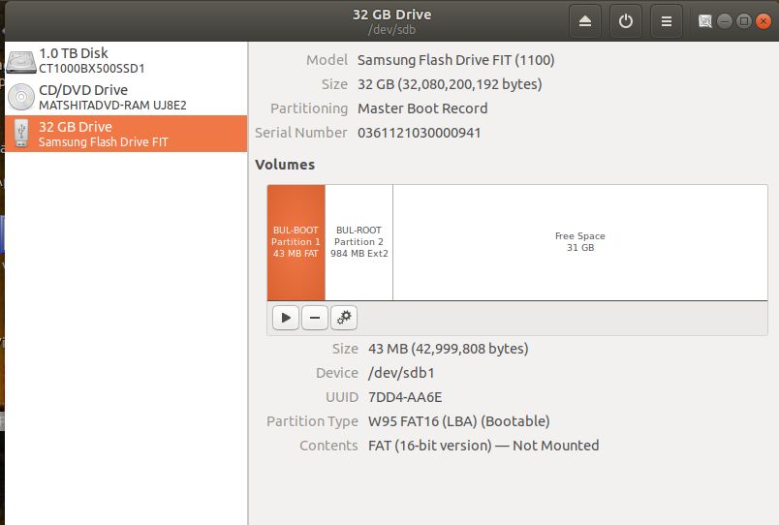Click the 'Volumes' heading
This screenshot has width=779, height=525.
pos(285,165)
